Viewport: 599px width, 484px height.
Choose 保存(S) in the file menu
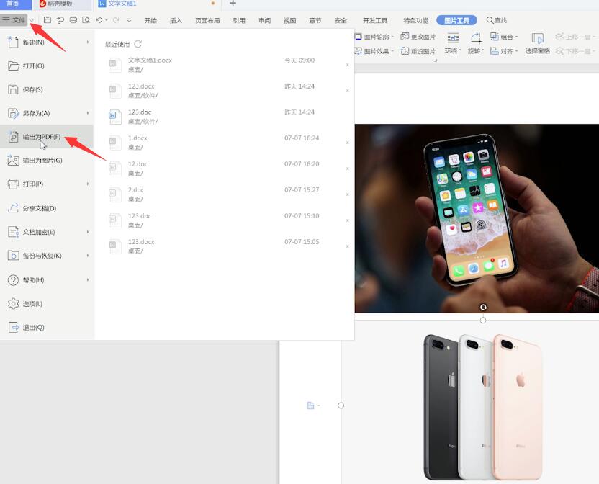pyautogui.click(x=47, y=89)
